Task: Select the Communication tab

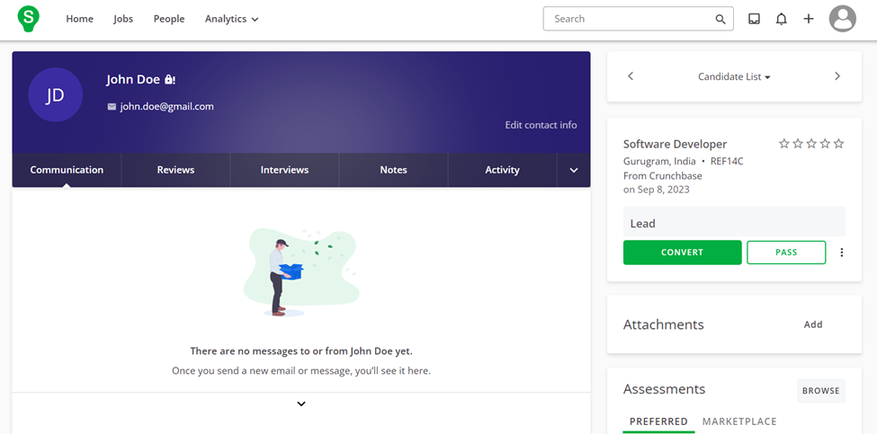Action: point(67,170)
